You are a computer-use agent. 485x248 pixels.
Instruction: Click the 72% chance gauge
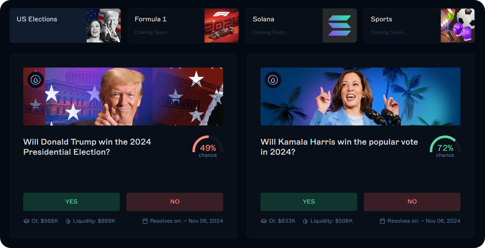[x=445, y=147]
